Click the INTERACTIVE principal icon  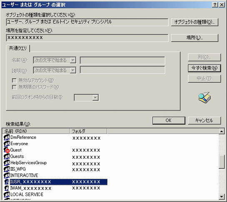[x=7, y=175]
